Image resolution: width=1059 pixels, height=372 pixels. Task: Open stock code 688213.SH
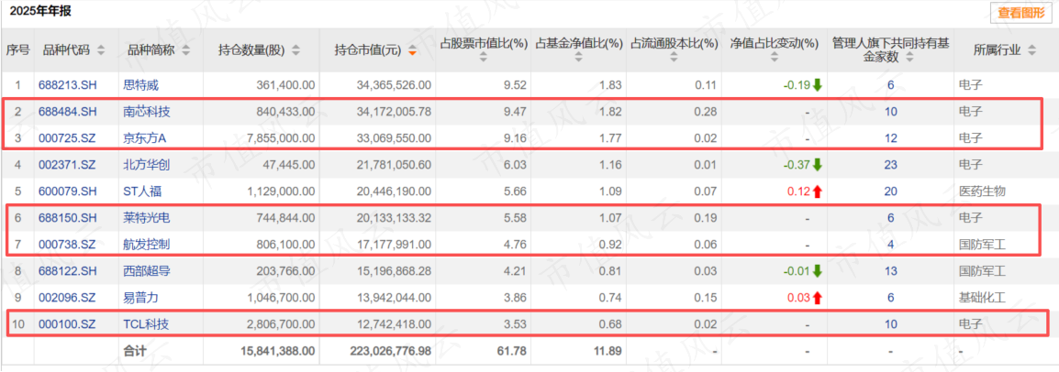pos(68,85)
